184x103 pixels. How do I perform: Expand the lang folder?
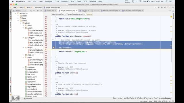tap(18, 18)
